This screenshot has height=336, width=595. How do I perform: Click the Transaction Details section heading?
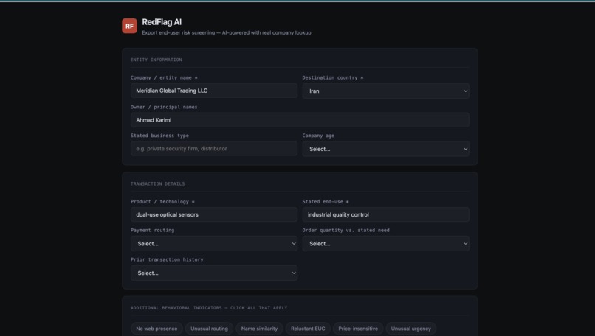coord(157,183)
